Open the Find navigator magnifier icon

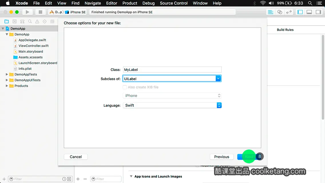click(x=30, y=21)
